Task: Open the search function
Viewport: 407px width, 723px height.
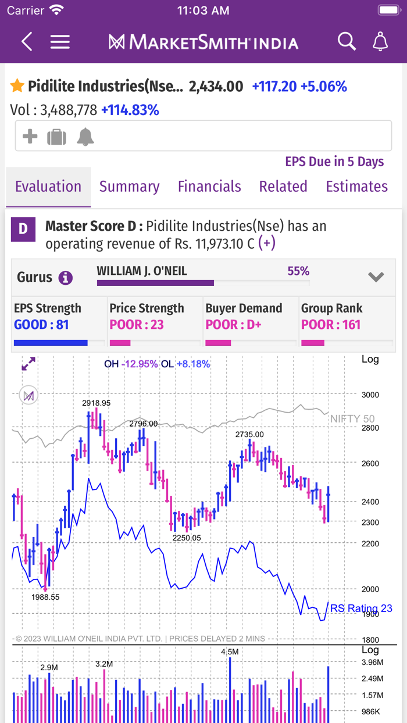Action: point(347,41)
